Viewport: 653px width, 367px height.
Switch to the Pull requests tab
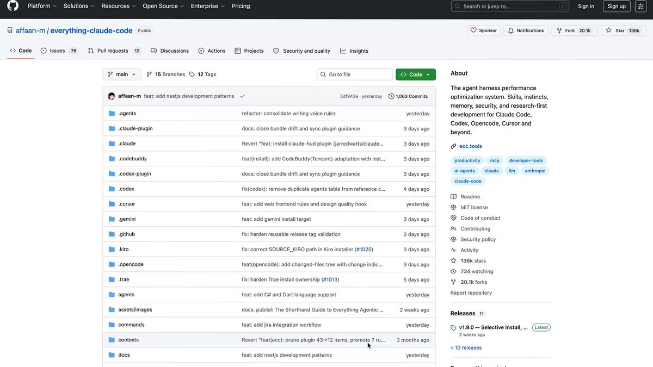114,51
